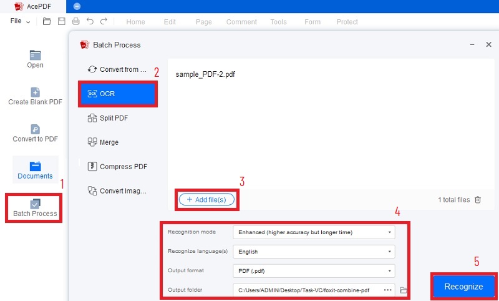Switch to the Protect tab

pyautogui.click(x=347, y=22)
